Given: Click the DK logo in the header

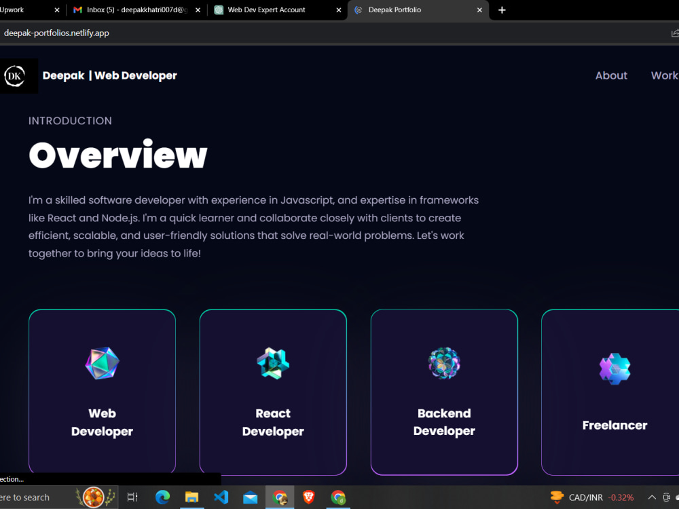Looking at the screenshot, I should (14, 76).
